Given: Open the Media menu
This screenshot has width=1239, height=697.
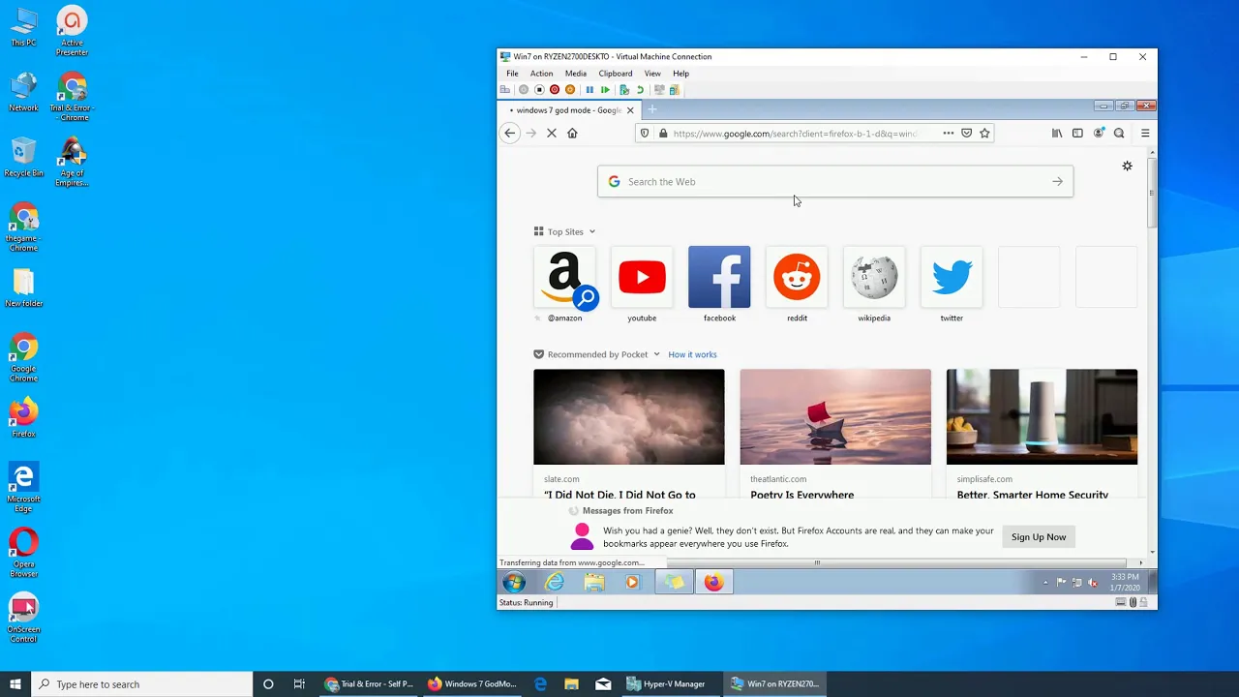Looking at the screenshot, I should coord(576,74).
